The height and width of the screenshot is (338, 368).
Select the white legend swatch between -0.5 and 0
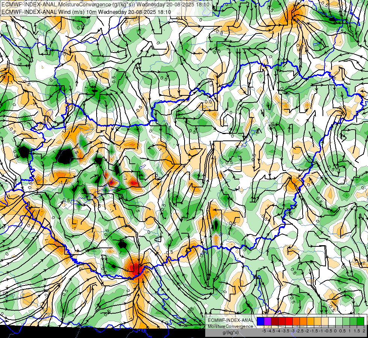(x=332, y=321)
